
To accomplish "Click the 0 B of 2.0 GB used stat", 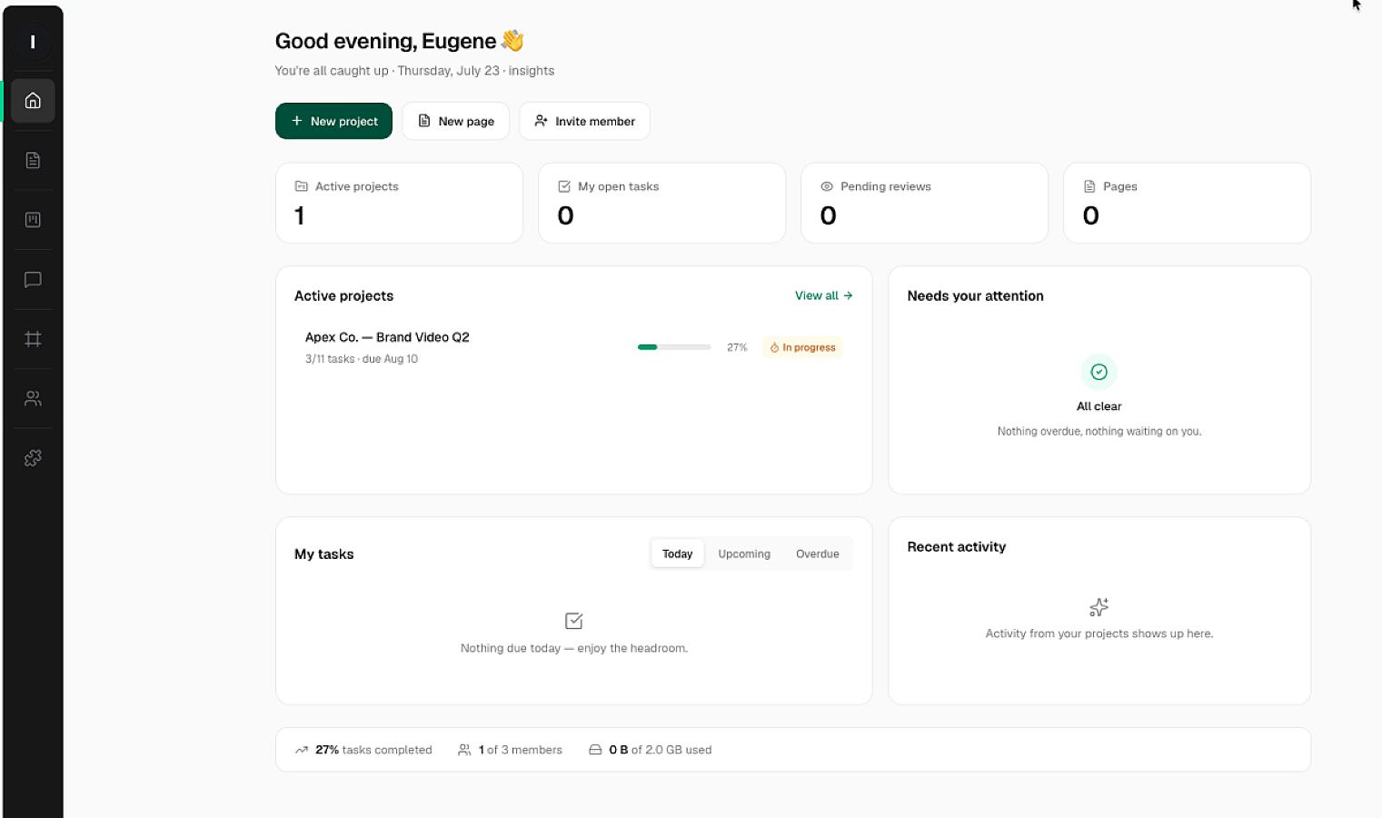I will click(650, 750).
